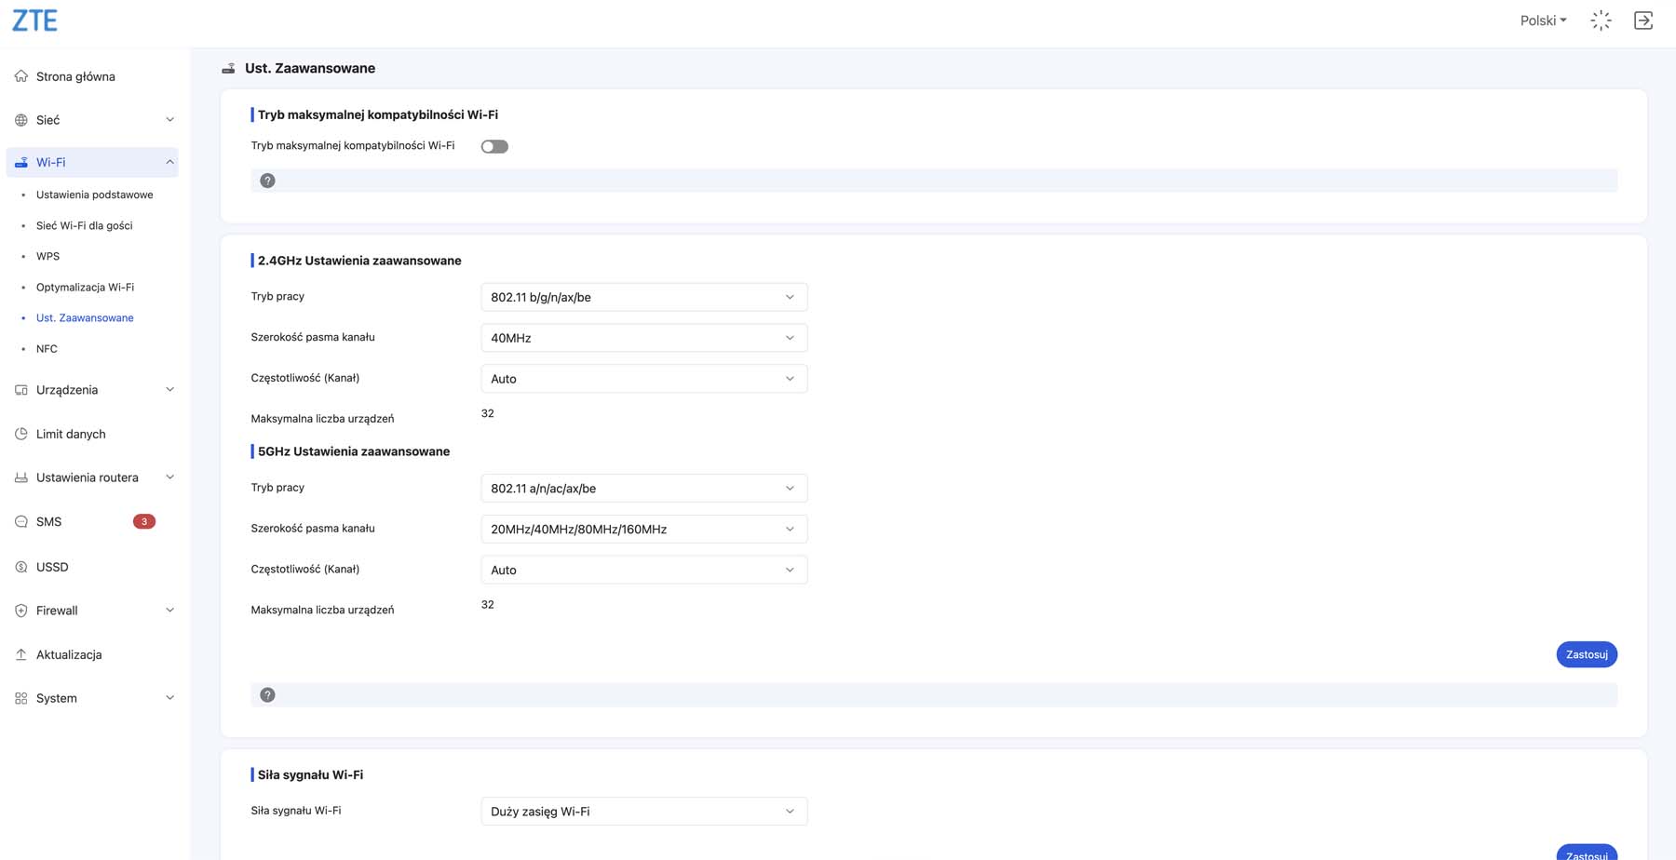
Task: Open Strona główna home page
Action: click(75, 76)
